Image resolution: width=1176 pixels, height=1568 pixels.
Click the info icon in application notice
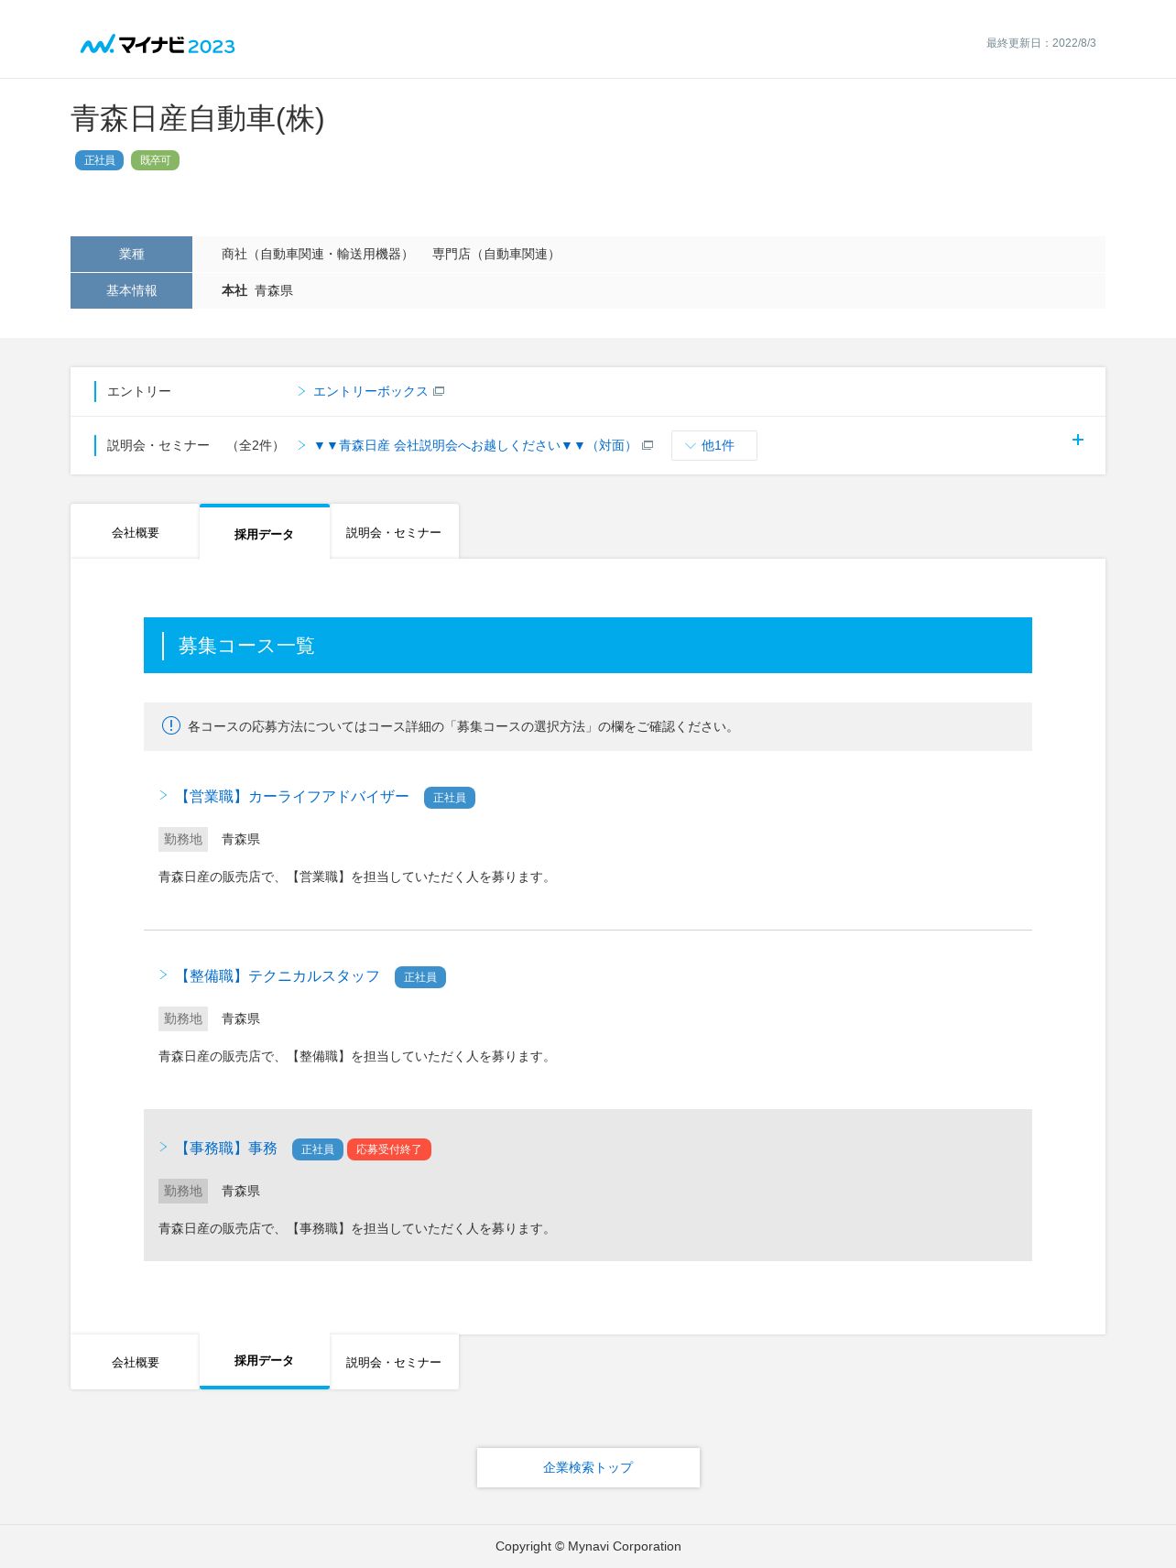tap(171, 725)
